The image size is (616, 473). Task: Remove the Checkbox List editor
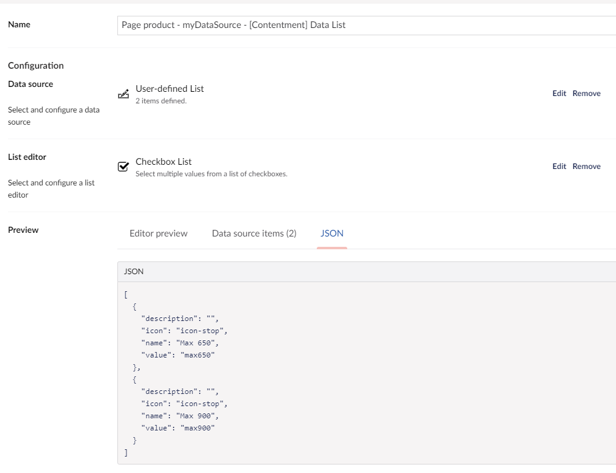[586, 165]
